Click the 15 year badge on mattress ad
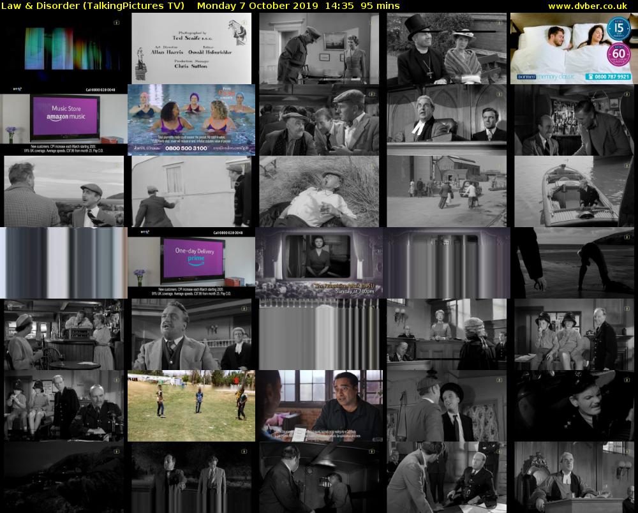 coord(618,28)
